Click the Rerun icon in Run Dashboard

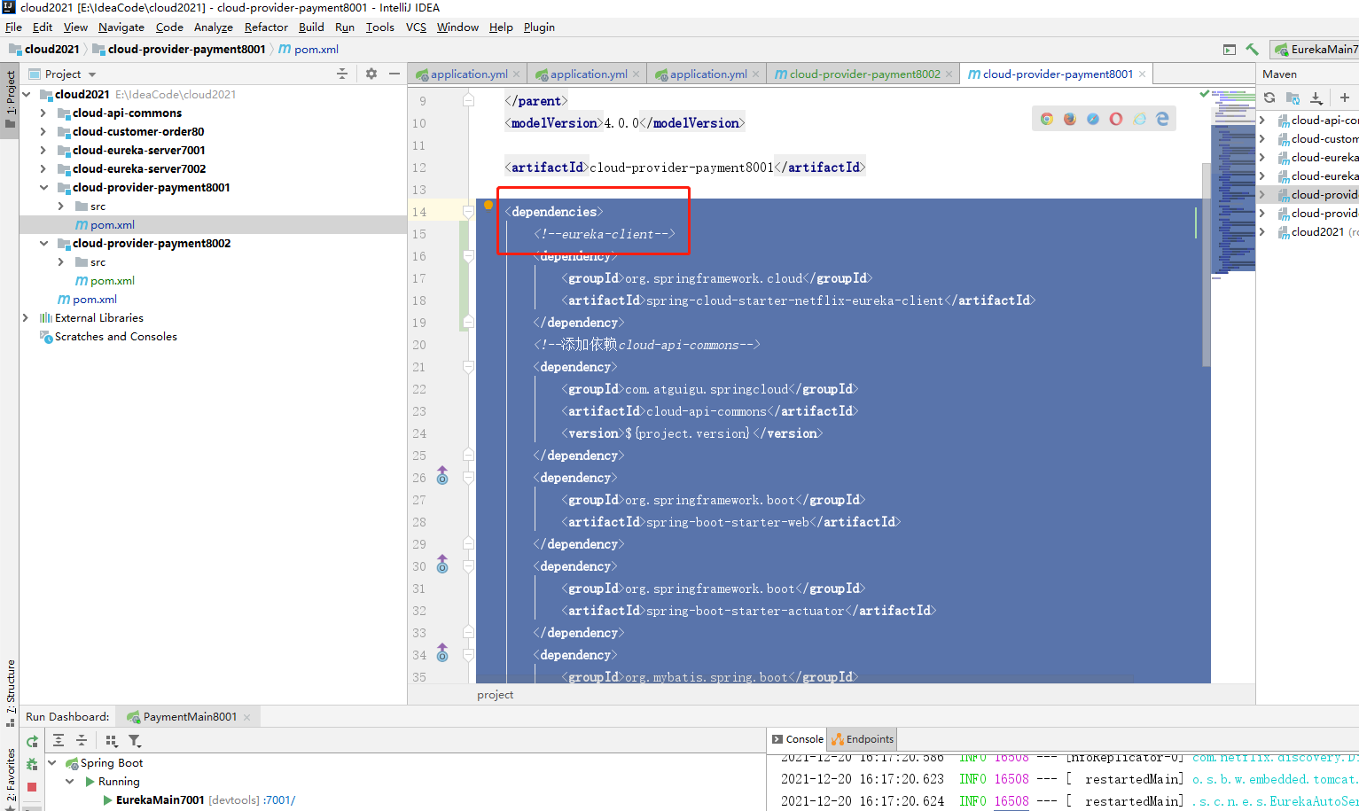pos(32,741)
